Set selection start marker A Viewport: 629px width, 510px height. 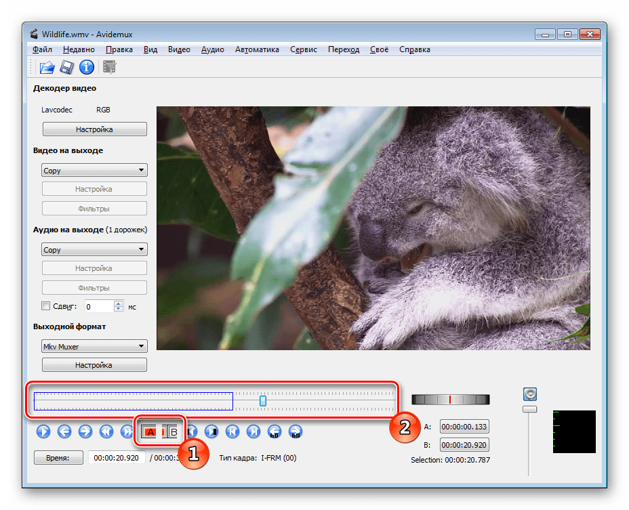coord(149,432)
